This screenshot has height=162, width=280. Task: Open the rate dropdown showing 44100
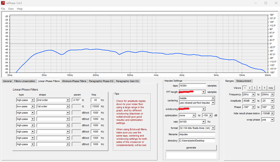[x=192, y=122]
